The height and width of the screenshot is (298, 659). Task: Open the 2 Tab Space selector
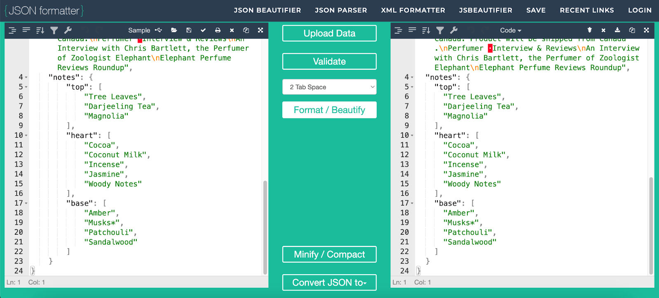pyautogui.click(x=329, y=87)
